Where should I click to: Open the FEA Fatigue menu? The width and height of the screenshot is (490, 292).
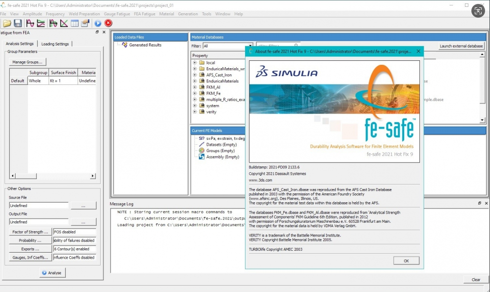tap(144, 14)
